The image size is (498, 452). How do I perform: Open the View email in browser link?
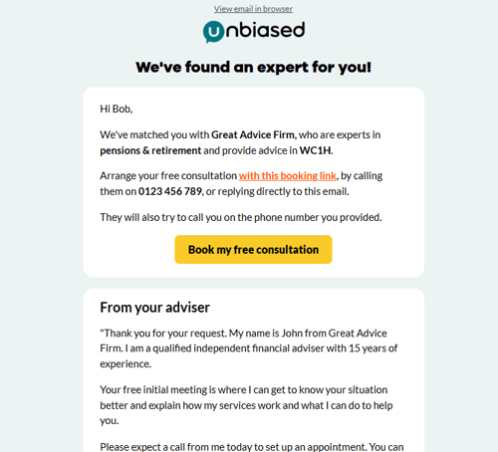click(253, 9)
